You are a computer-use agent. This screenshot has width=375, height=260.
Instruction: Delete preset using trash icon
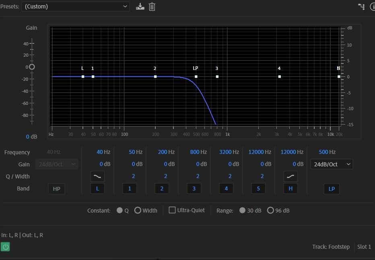tap(152, 6)
